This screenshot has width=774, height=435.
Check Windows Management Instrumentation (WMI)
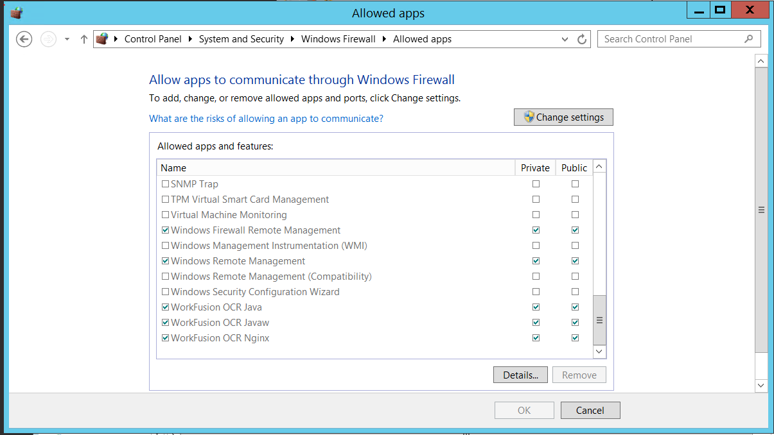coord(166,246)
